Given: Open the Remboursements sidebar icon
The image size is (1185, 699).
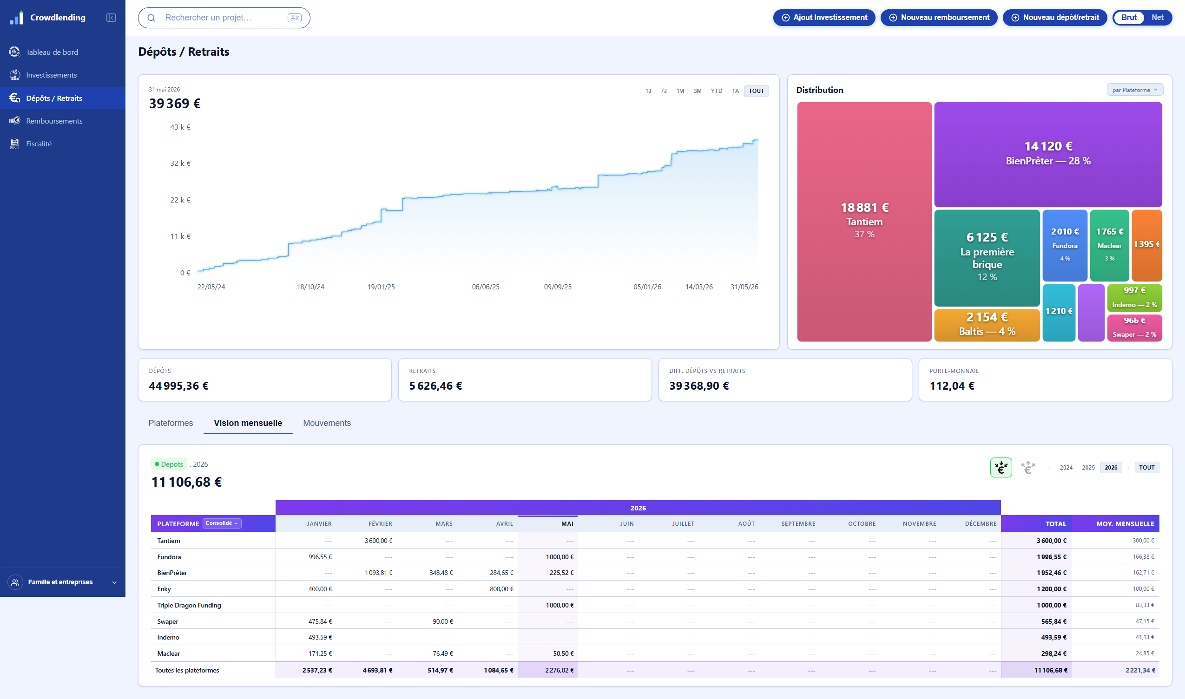Looking at the screenshot, I should point(14,121).
